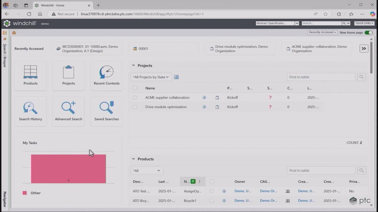Click the show more recently accessed arrows button
This screenshot has width=378, height=212.
364,49
